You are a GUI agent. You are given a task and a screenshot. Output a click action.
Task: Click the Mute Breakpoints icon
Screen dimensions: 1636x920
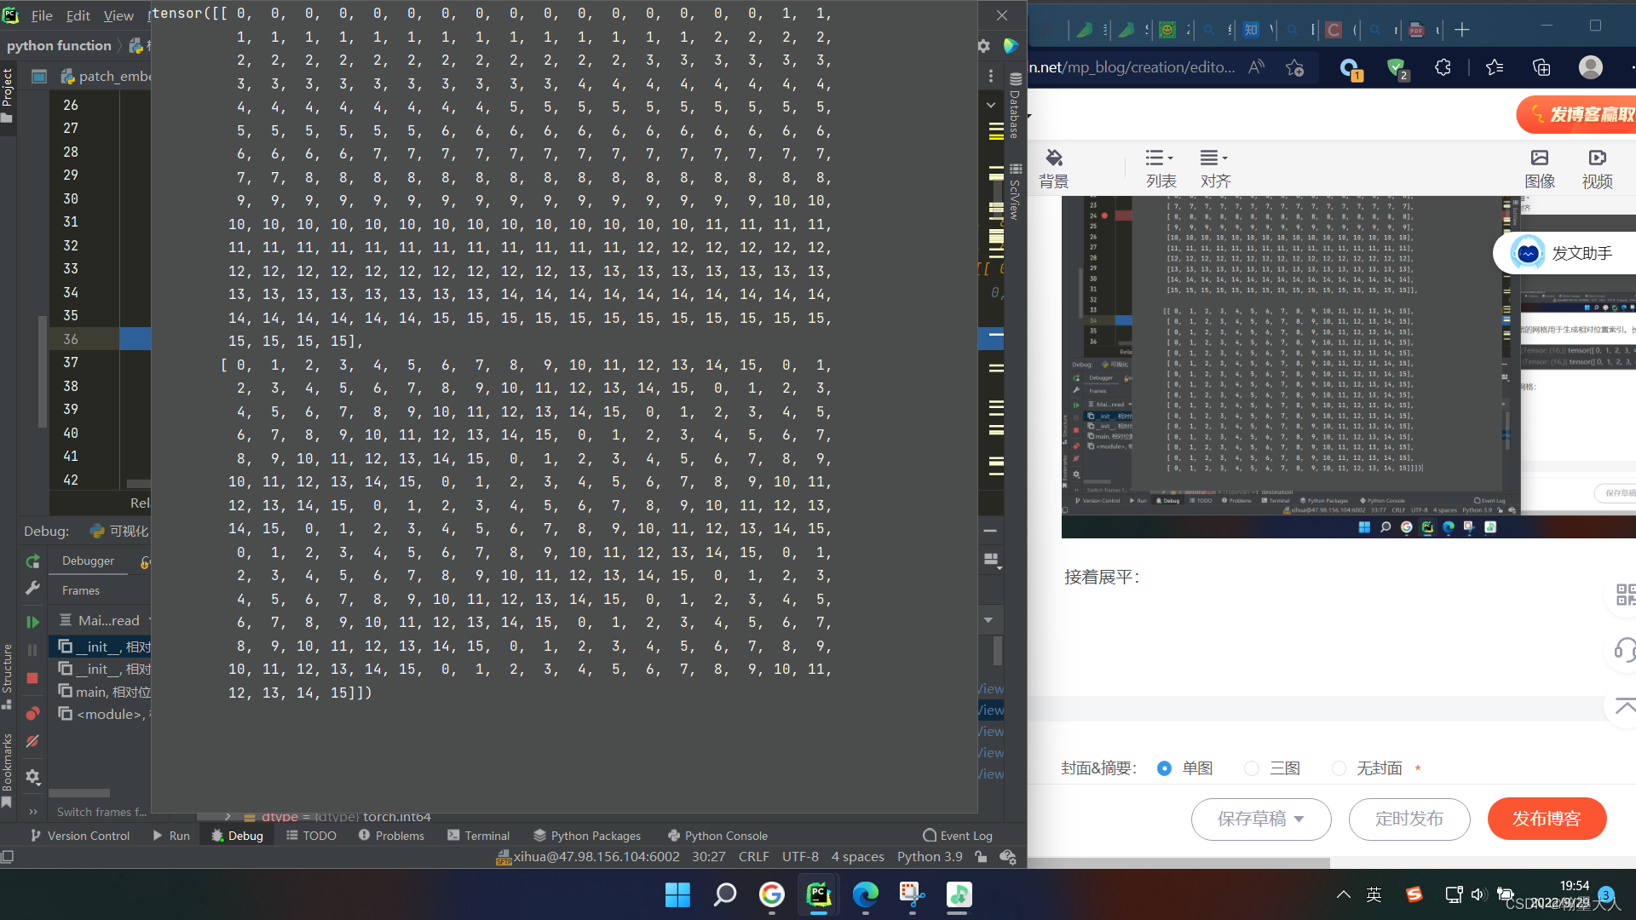click(32, 741)
